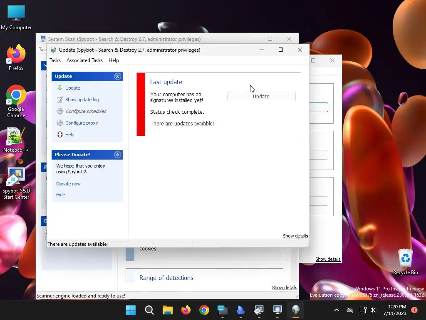Click the Configure proxy gear icon

pos(60,123)
